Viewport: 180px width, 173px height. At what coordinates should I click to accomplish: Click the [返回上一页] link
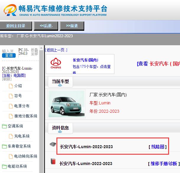[x=56, y=50]
